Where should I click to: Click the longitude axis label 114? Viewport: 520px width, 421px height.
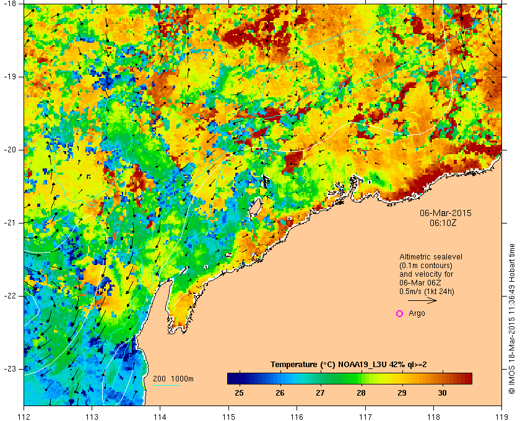click(160, 416)
